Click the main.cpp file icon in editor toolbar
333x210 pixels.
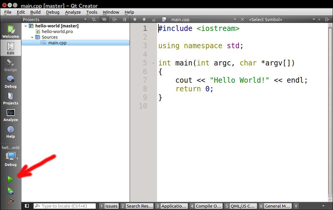164,20
